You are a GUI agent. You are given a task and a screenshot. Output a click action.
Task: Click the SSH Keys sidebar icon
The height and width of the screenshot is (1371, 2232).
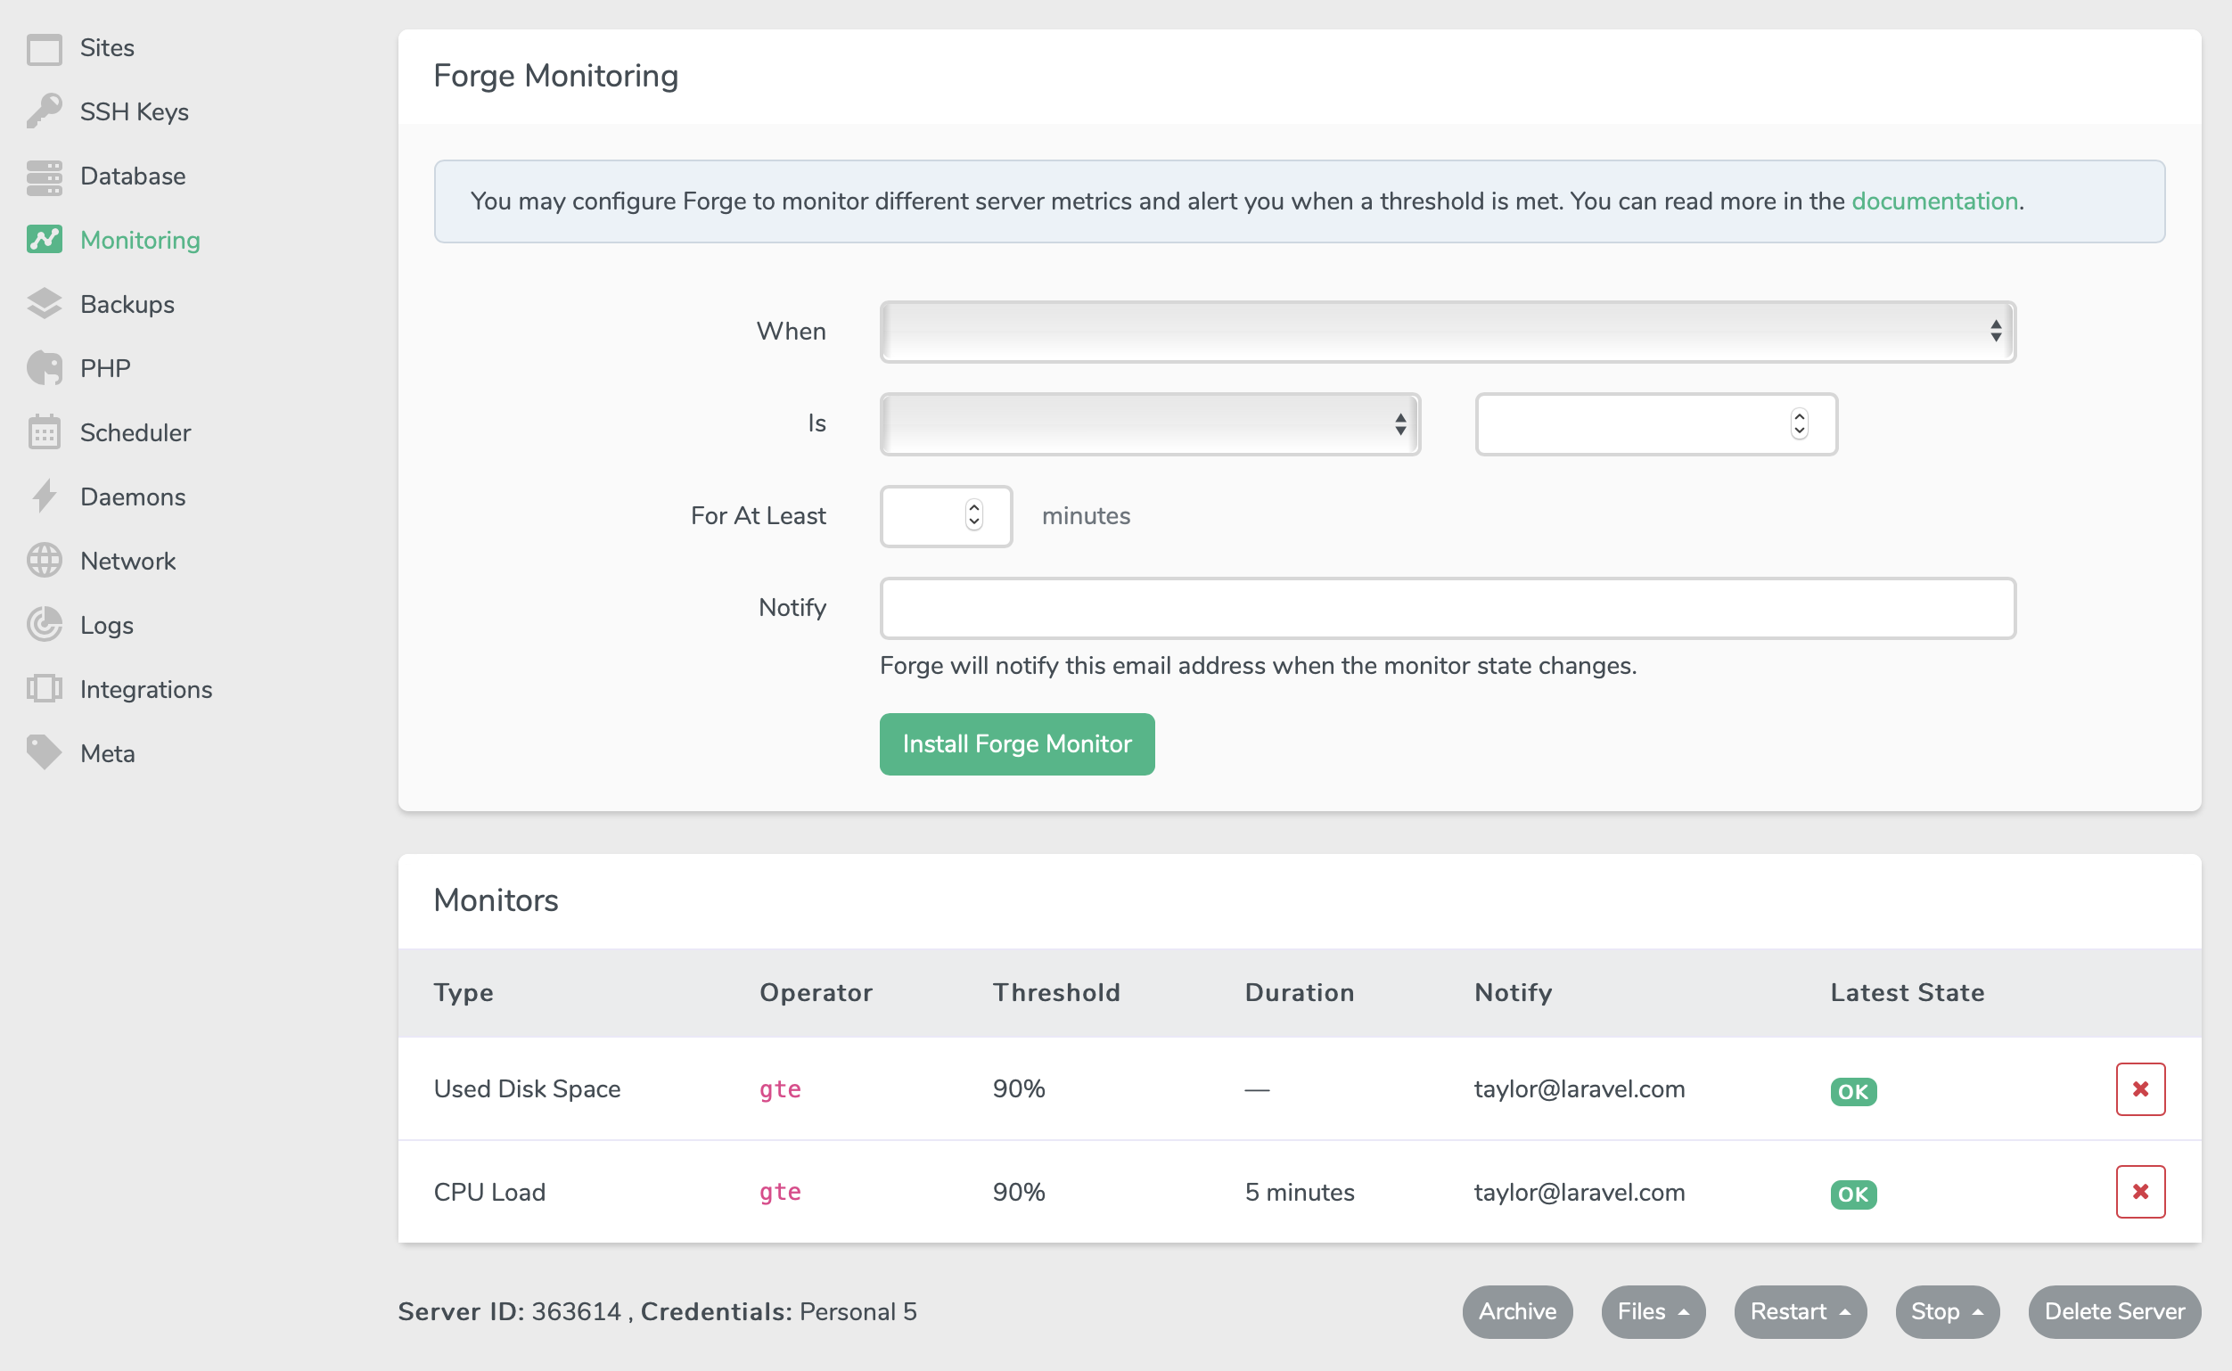click(45, 111)
